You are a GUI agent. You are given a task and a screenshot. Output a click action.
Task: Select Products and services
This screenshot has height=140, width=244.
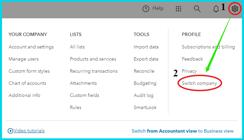click(93, 59)
